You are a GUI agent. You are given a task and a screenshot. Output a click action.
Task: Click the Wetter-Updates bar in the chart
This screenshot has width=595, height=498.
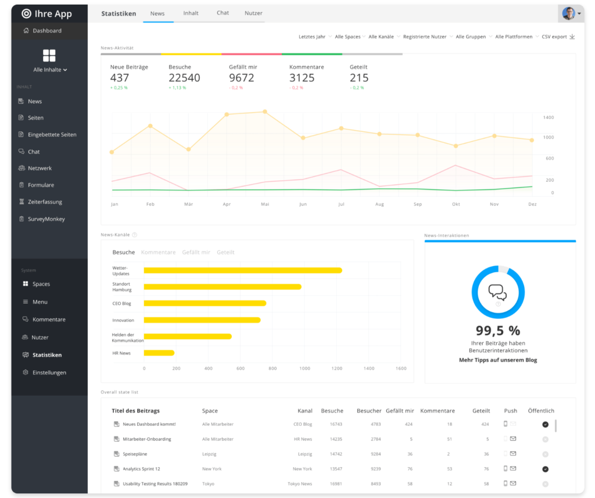pyautogui.click(x=241, y=270)
